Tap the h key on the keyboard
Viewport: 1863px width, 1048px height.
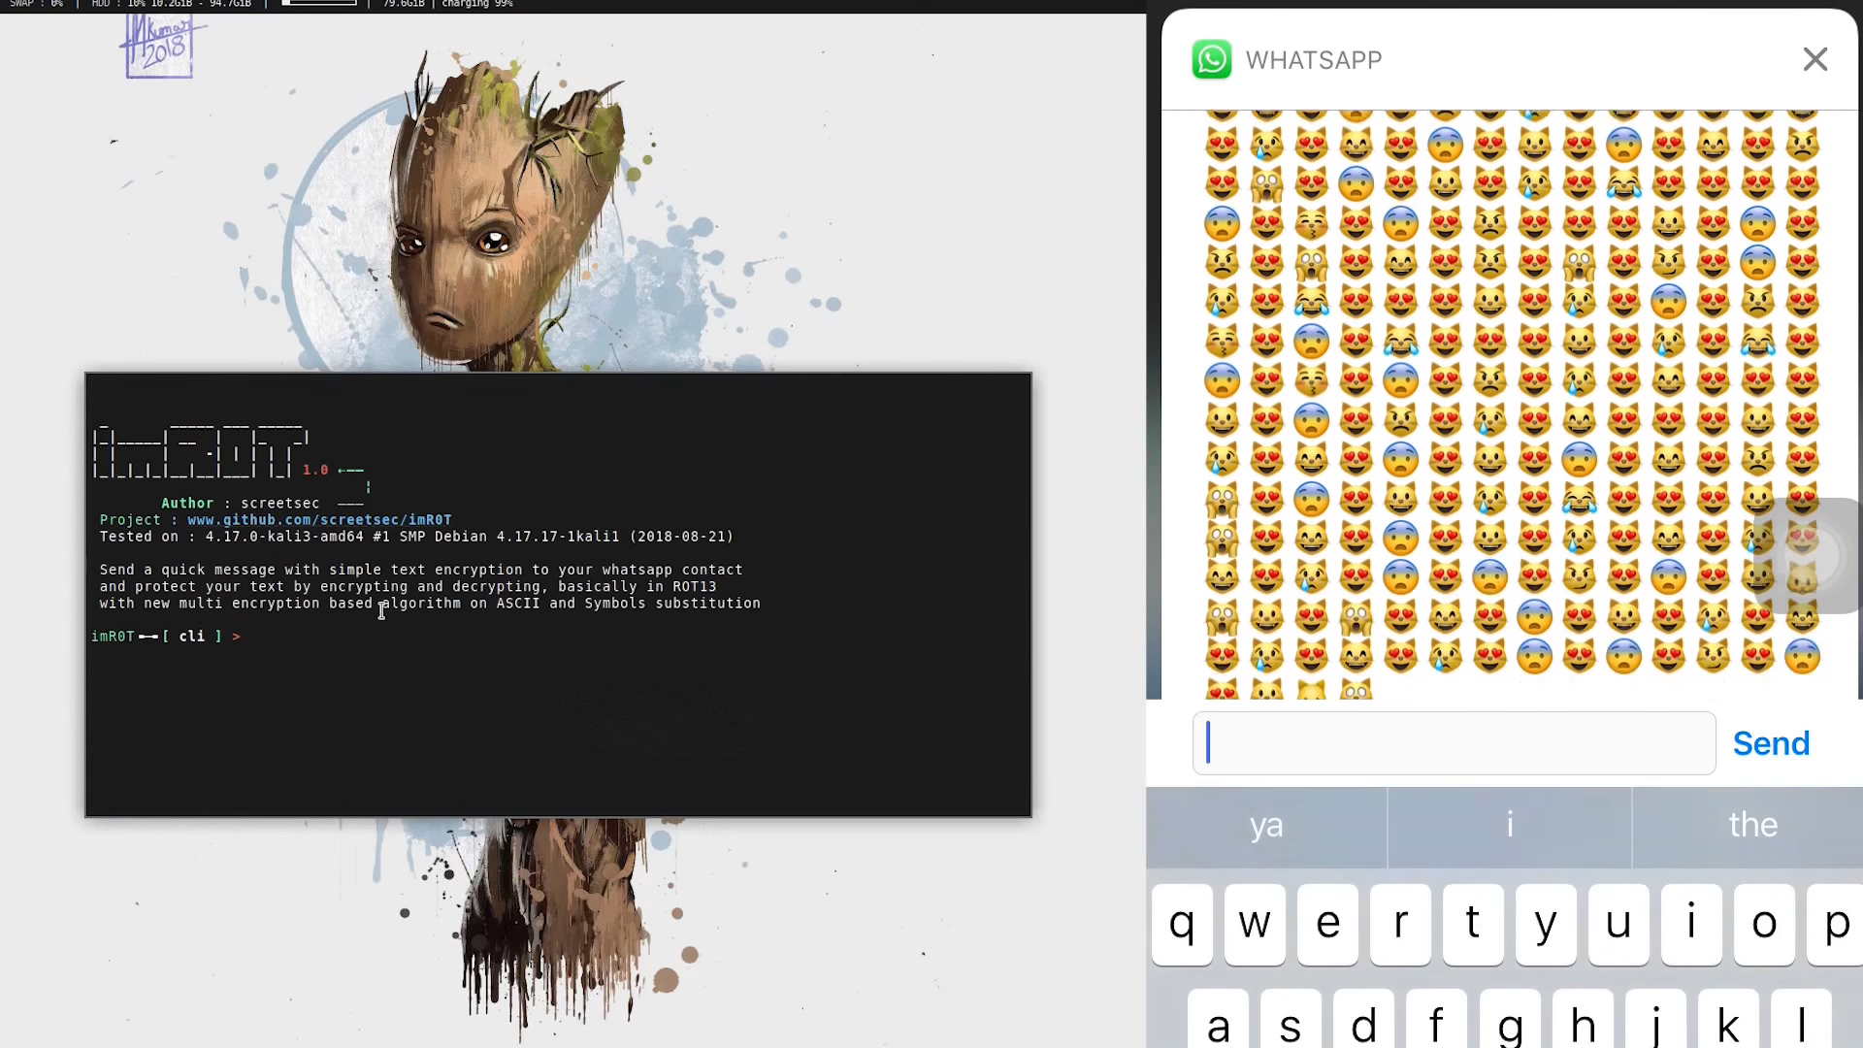tap(1583, 1019)
